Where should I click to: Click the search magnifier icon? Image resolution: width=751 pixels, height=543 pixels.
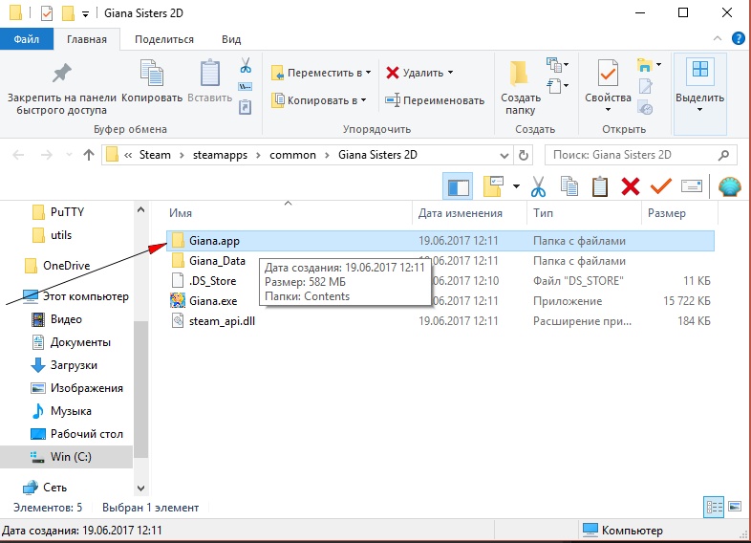(723, 155)
